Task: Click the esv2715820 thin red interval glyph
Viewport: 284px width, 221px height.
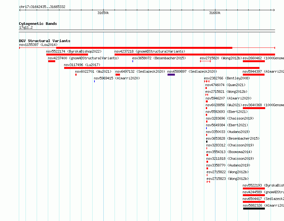Action: [206, 61]
